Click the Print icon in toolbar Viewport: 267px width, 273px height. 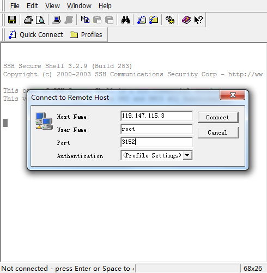point(28,20)
